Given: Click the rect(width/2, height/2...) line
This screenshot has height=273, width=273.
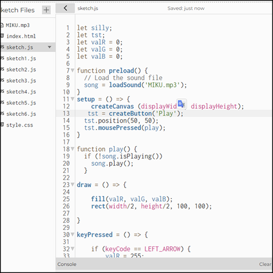Looking at the screenshot, I should click(x=151, y=206).
